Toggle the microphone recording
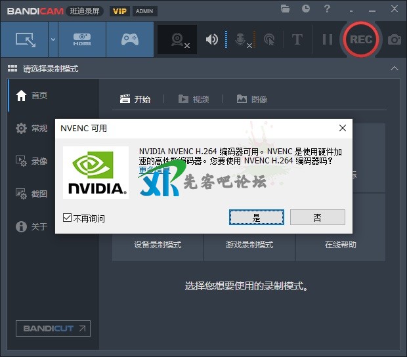407x357 pixels. (x=241, y=39)
